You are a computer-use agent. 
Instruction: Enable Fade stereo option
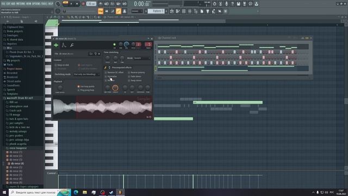[134, 76]
